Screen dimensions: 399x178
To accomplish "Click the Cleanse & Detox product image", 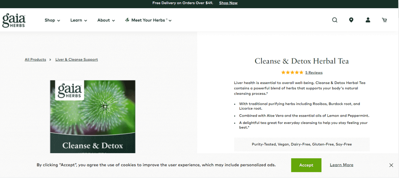I will click(x=93, y=117).
